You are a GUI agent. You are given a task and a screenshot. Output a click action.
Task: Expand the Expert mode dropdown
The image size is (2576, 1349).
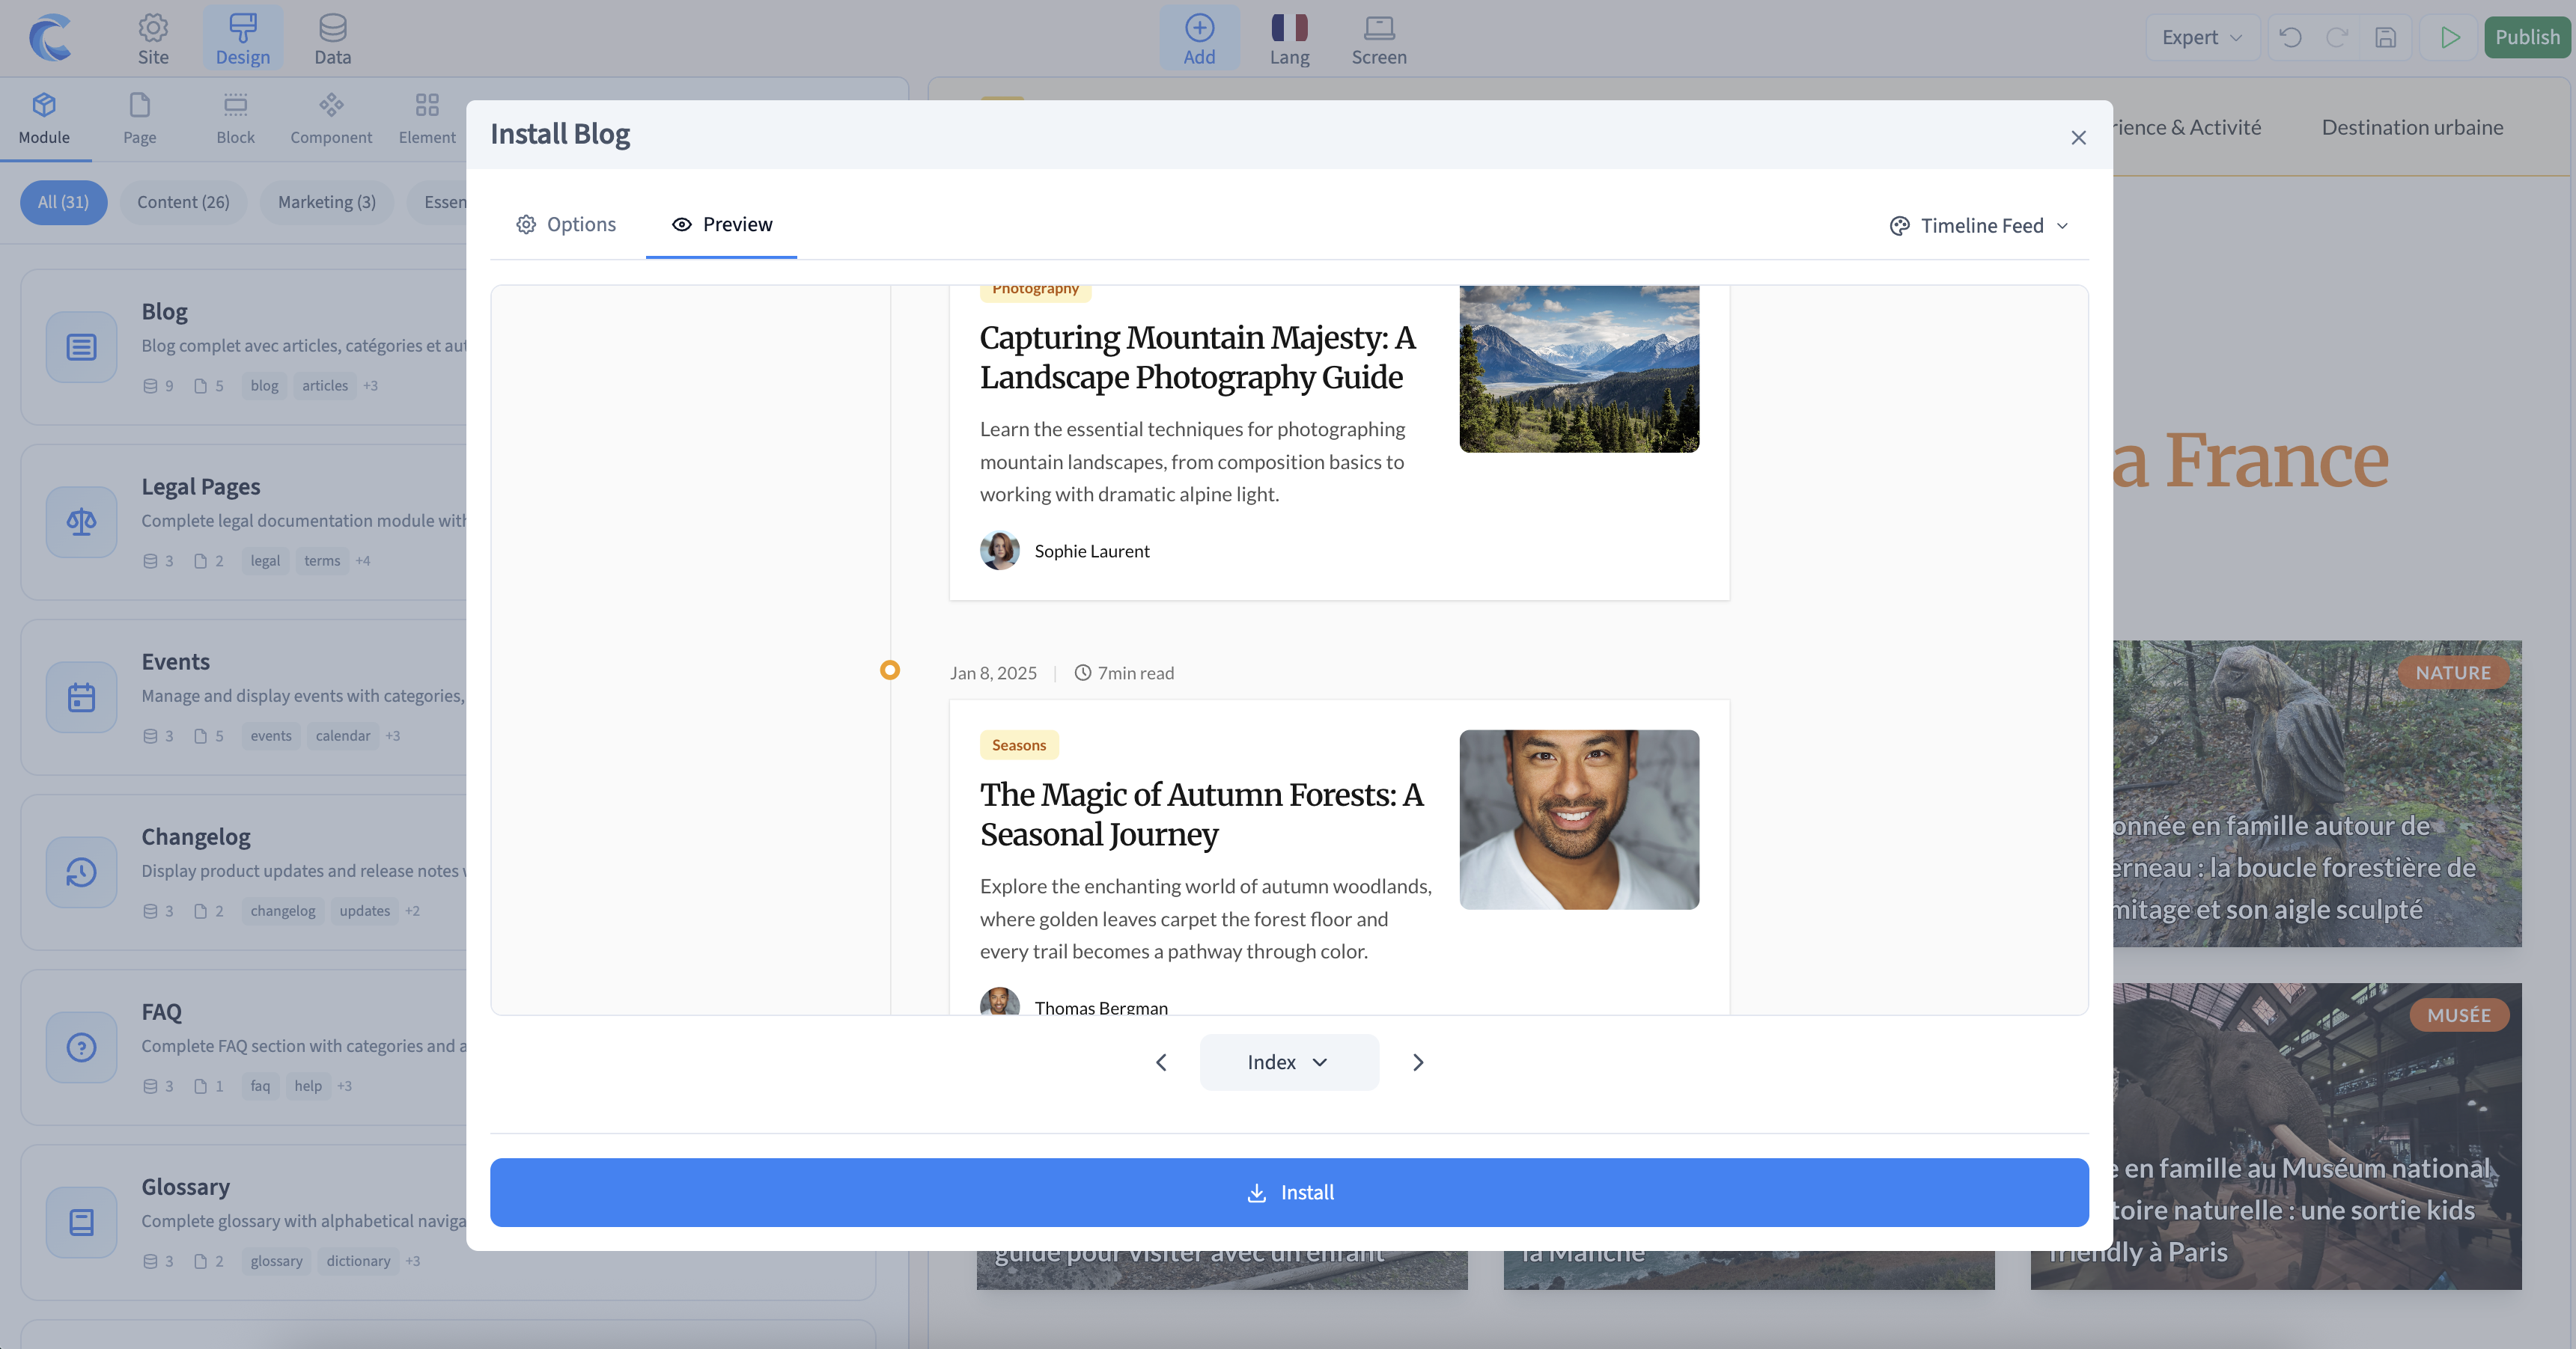coord(2202,38)
